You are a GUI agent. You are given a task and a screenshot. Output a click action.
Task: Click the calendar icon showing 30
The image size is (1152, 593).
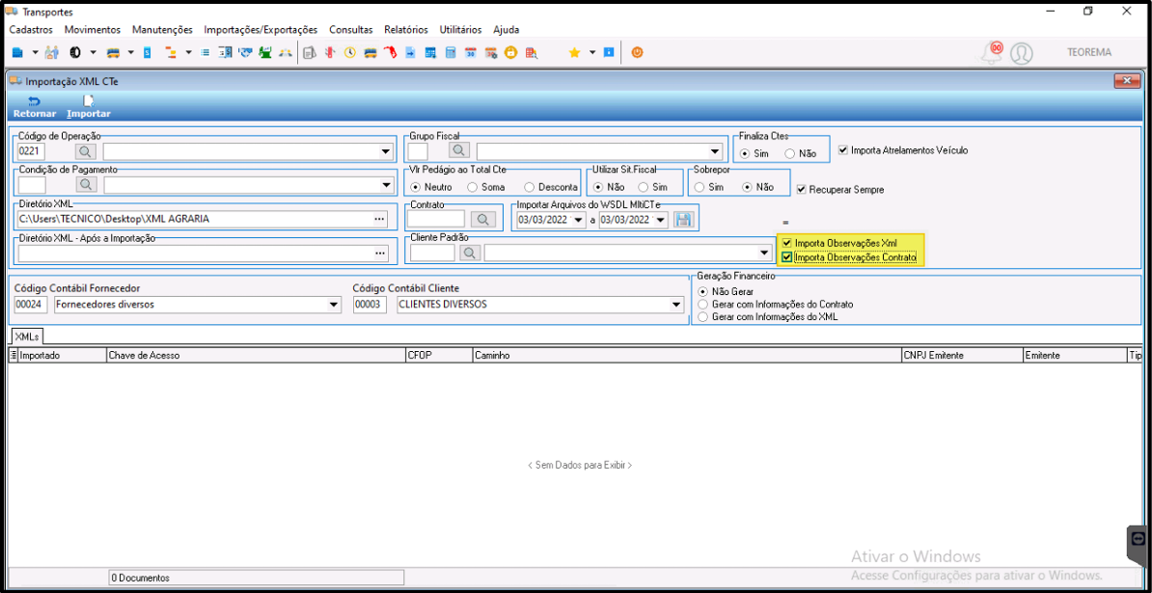(471, 53)
